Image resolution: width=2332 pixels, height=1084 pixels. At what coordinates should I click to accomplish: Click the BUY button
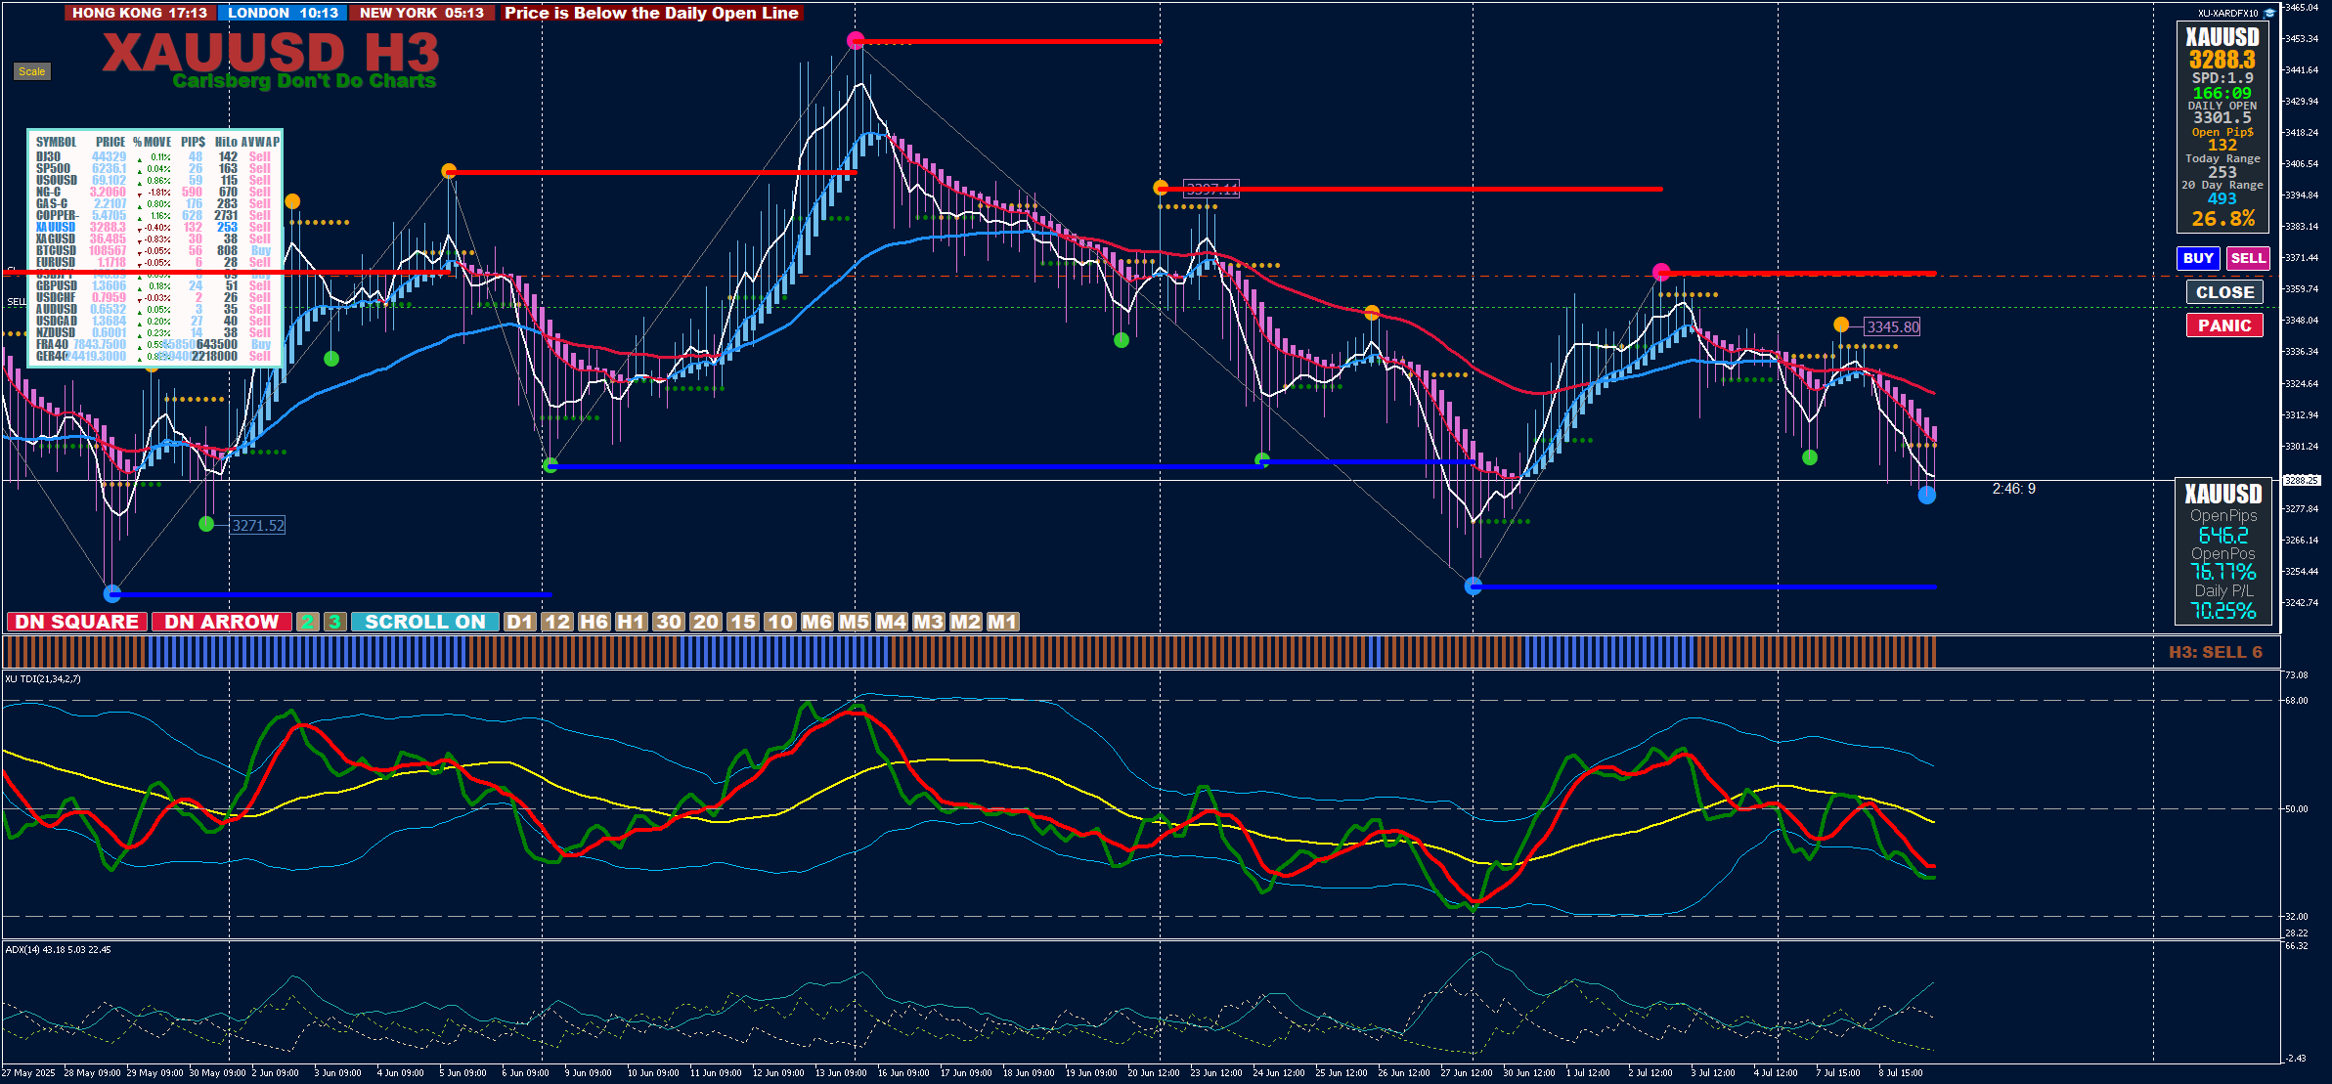(2198, 258)
